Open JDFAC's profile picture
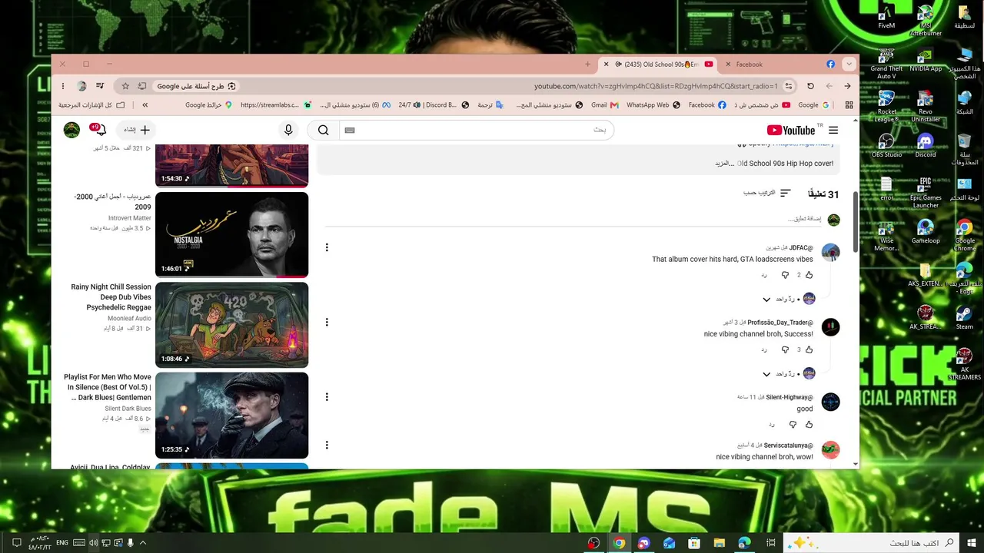The height and width of the screenshot is (553, 984). [x=830, y=253]
